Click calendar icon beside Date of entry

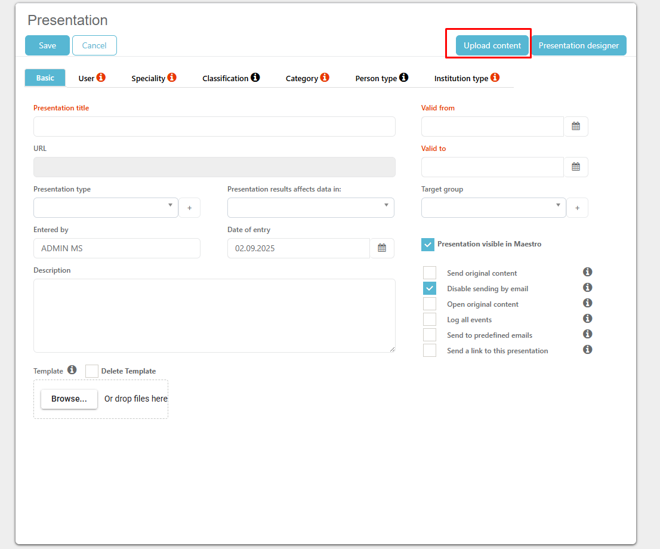pos(382,248)
